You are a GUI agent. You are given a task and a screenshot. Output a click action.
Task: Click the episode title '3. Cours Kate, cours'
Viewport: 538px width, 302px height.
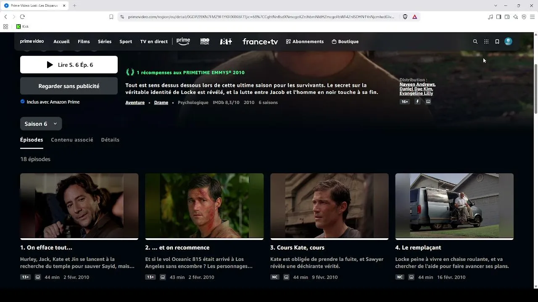pyautogui.click(x=297, y=247)
